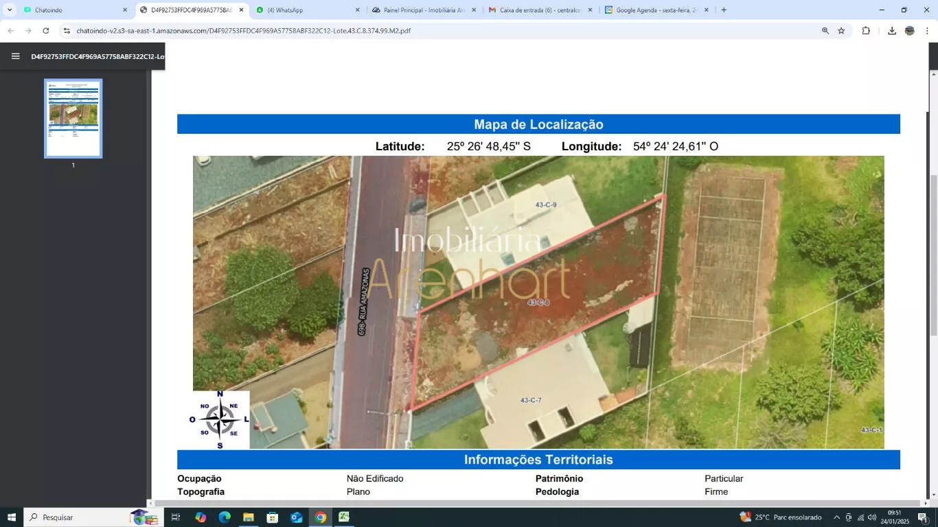Screen dimensions: 938x527
Task: Click the 'Particular' value
Action: (x=724, y=478)
